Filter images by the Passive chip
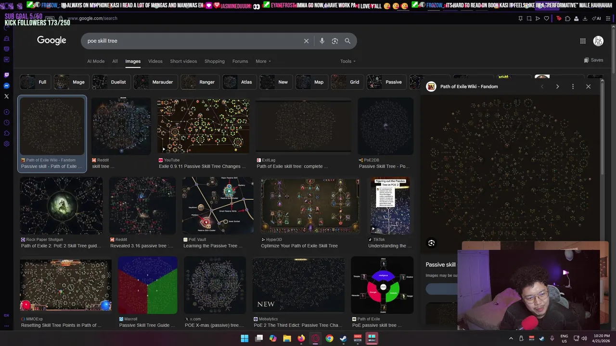Image resolution: width=616 pixels, height=346 pixels. click(x=386, y=82)
